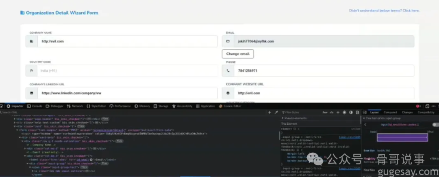Click the Country Code India (+91) field
Screen dimensions: 439x177
coord(127,71)
